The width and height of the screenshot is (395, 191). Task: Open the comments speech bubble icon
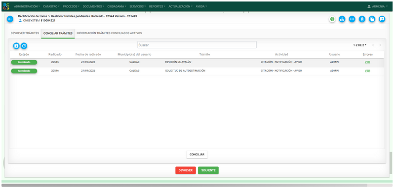pyautogui.click(x=382, y=19)
